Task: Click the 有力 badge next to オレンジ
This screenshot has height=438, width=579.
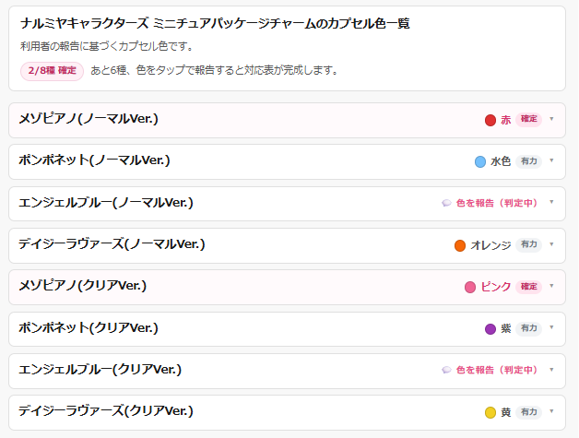Action: click(528, 244)
